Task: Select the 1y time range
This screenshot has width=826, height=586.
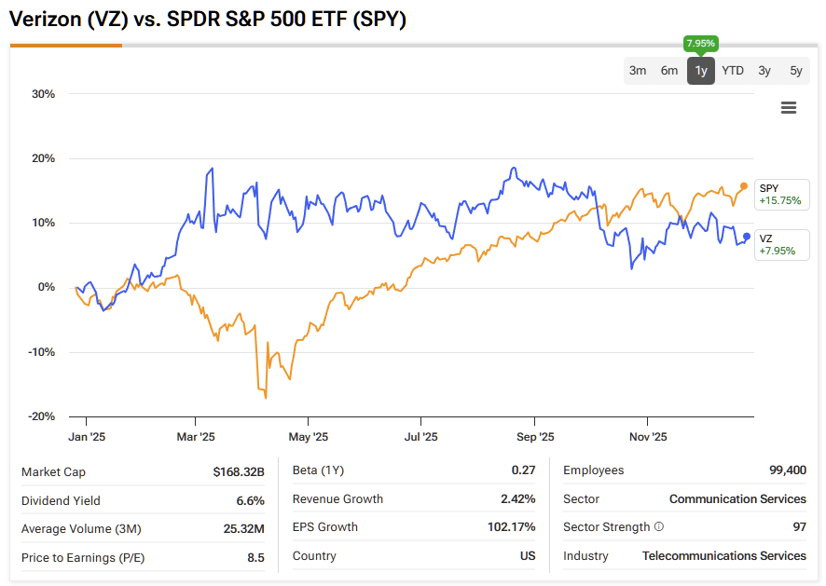Action: coord(701,71)
